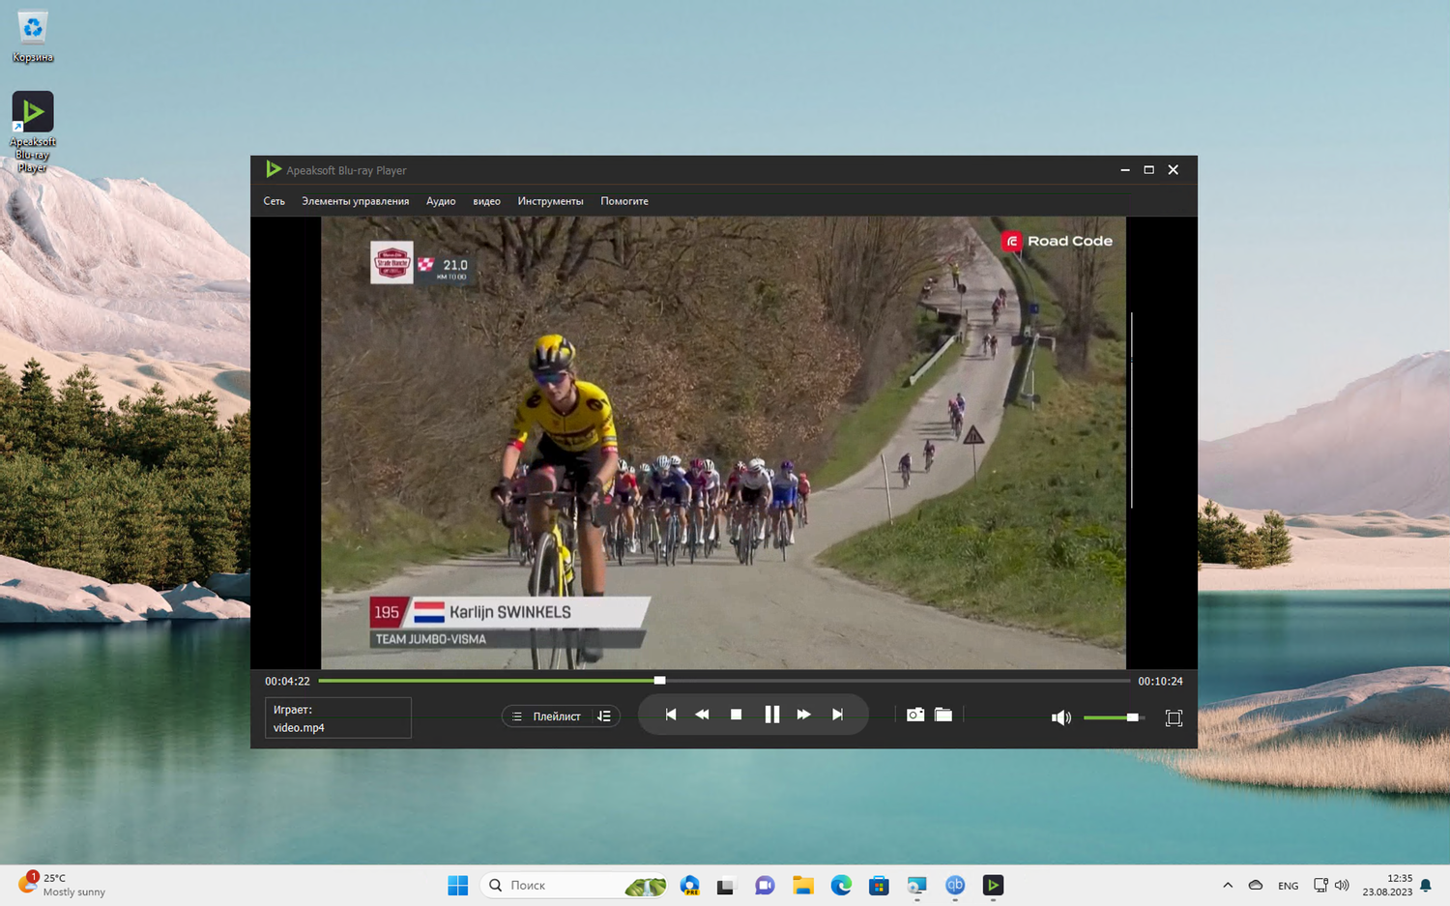Select the Apeaksoft Blu-ray Player desktop shortcut
The height and width of the screenshot is (906, 1450).
[x=33, y=132]
